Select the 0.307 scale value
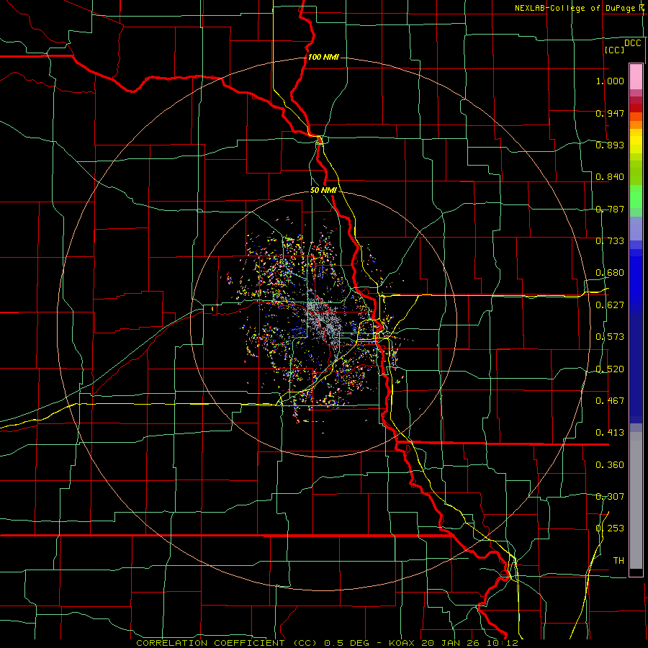Screen dimensions: 648x648 pyautogui.click(x=610, y=497)
